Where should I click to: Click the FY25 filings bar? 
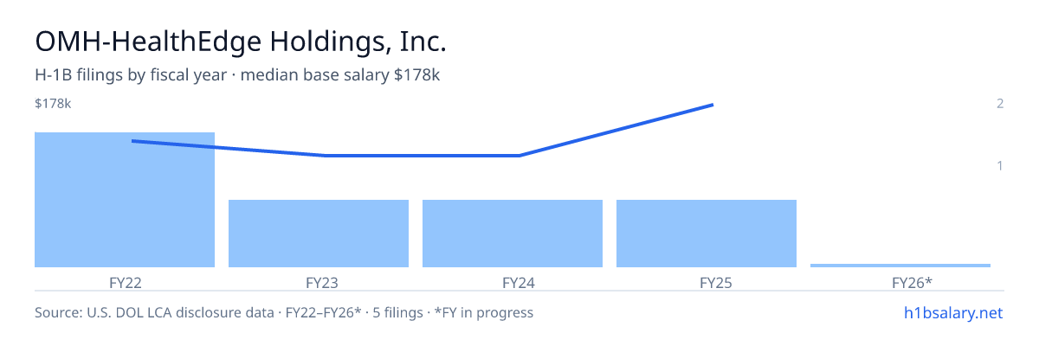tap(707, 234)
